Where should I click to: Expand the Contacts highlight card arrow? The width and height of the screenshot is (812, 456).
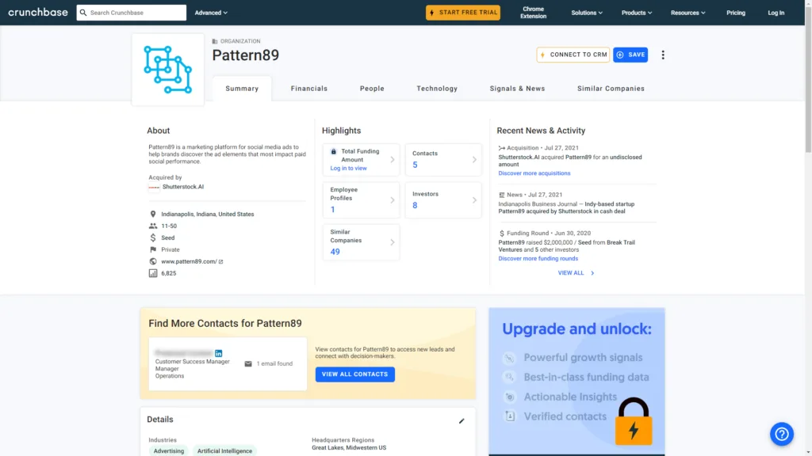pos(474,160)
